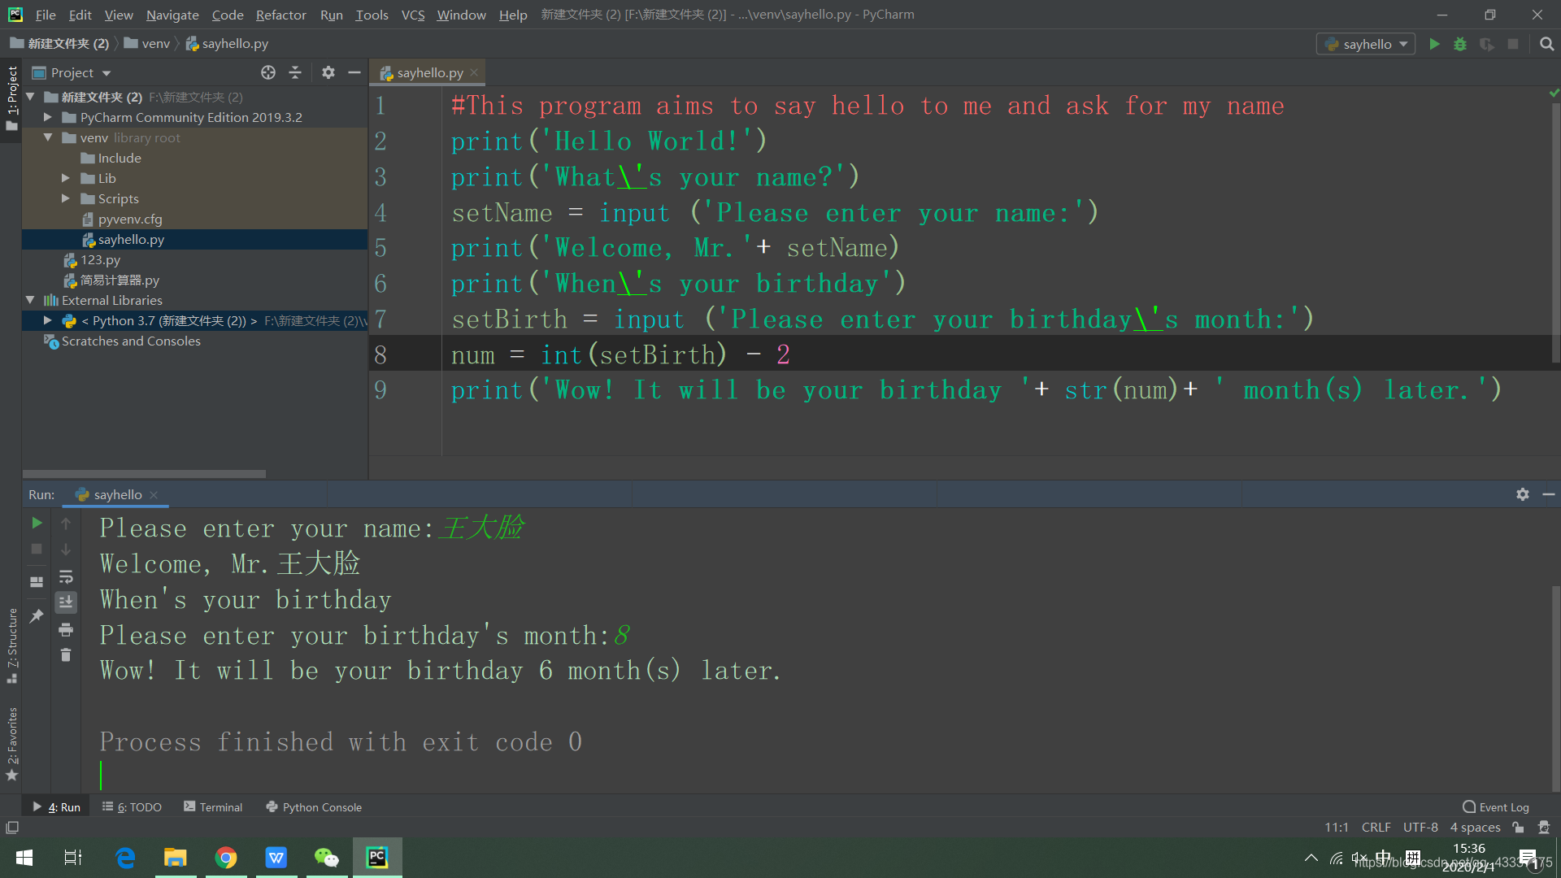Click the Soft-wrap lines icon
Screen dimensions: 1561x878
pyautogui.click(x=67, y=579)
